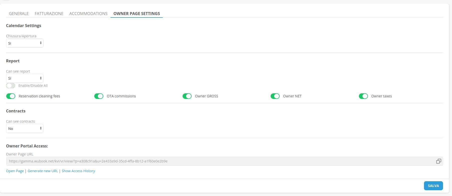Image resolution: width=452 pixels, height=196 pixels.
Task: Go to the Accommodations tab
Action: tap(88, 14)
